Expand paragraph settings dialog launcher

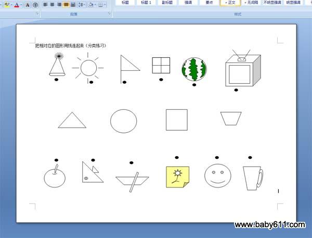109,14
